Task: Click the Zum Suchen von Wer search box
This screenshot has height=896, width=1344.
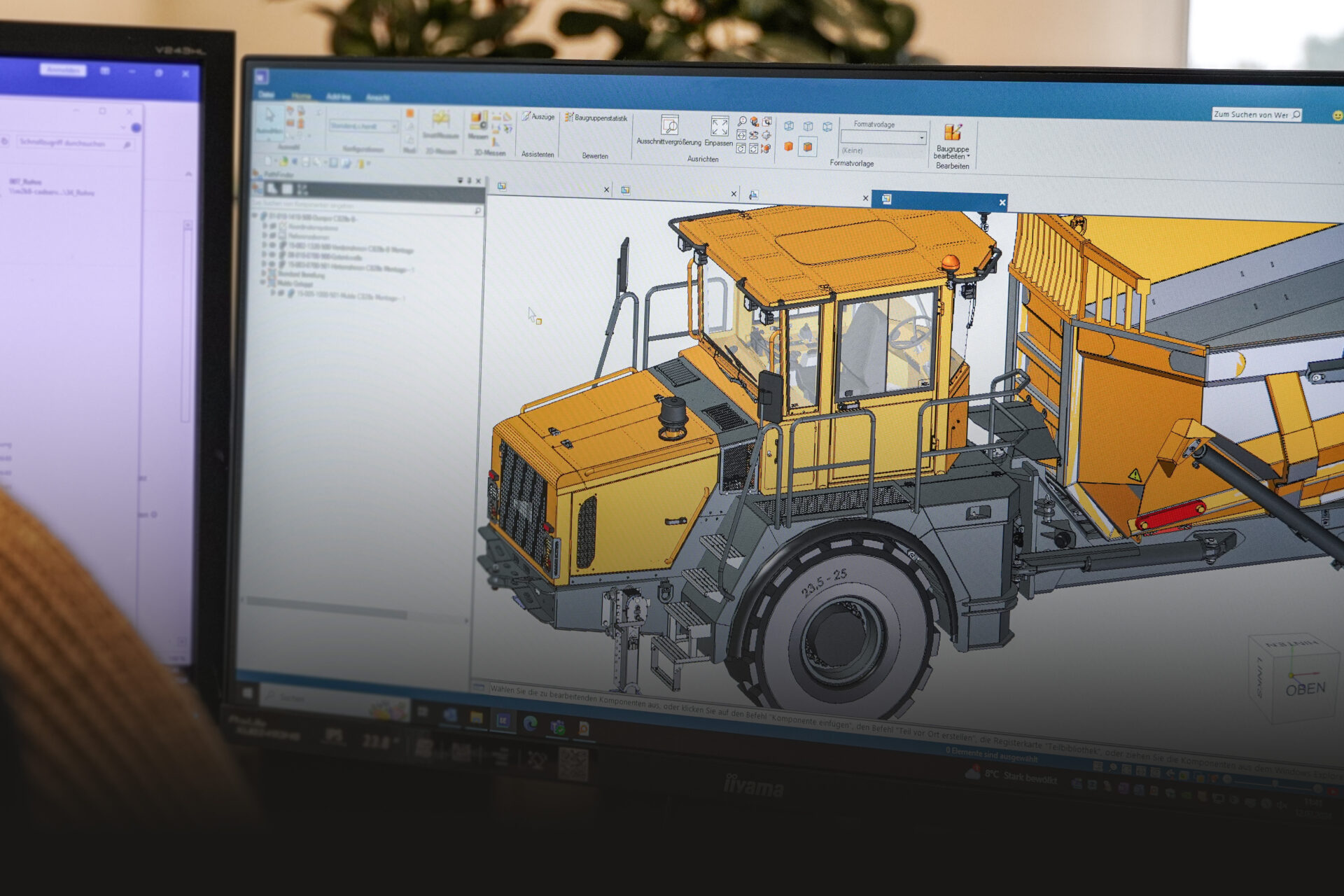Action: pyautogui.click(x=1256, y=114)
